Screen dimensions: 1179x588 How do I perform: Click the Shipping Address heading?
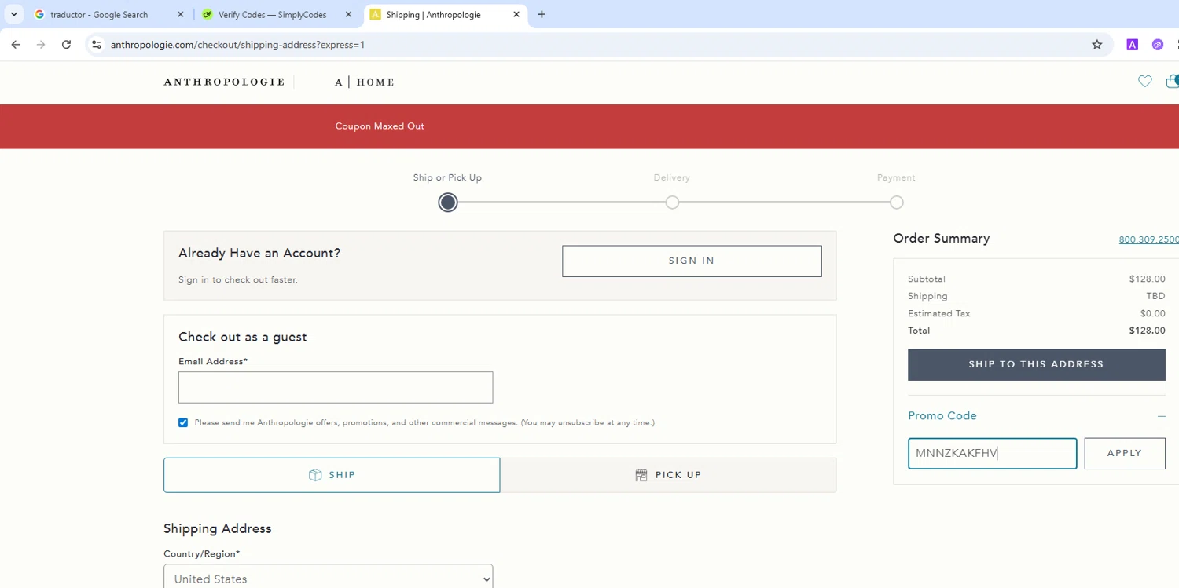point(218,528)
